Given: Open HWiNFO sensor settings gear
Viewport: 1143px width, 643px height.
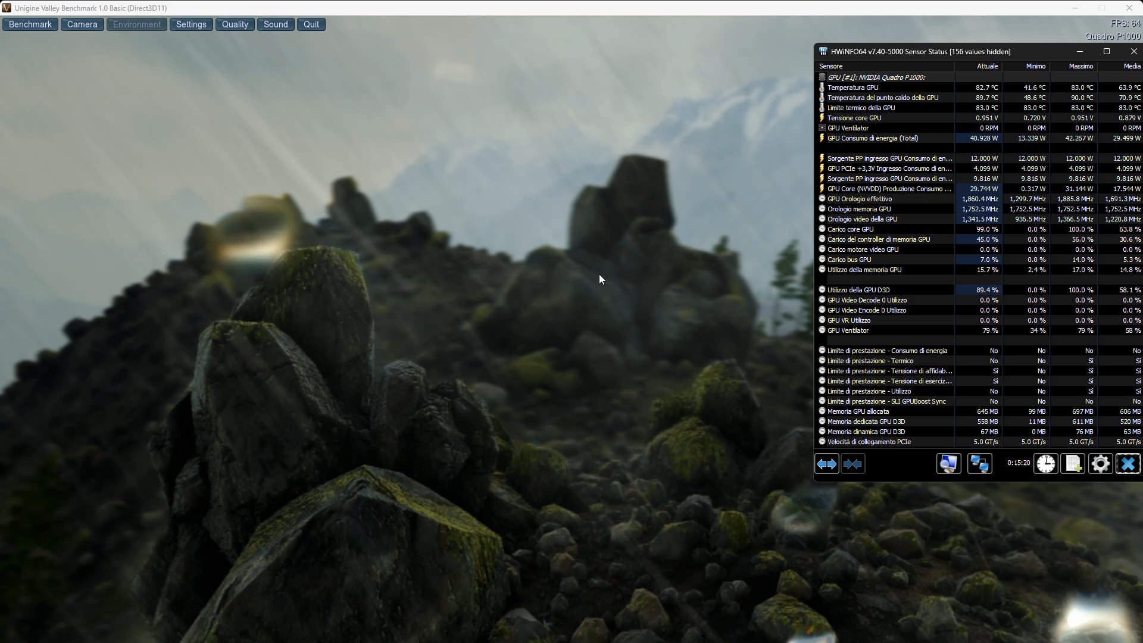Looking at the screenshot, I should coord(1101,464).
